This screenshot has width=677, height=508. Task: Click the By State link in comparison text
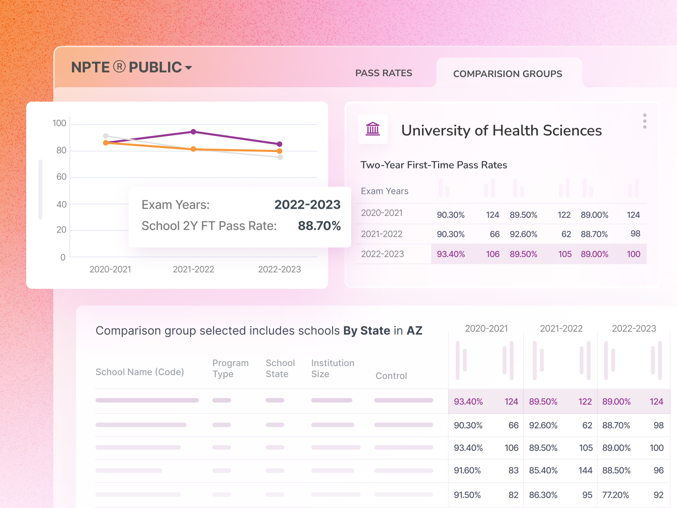coord(366,331)
